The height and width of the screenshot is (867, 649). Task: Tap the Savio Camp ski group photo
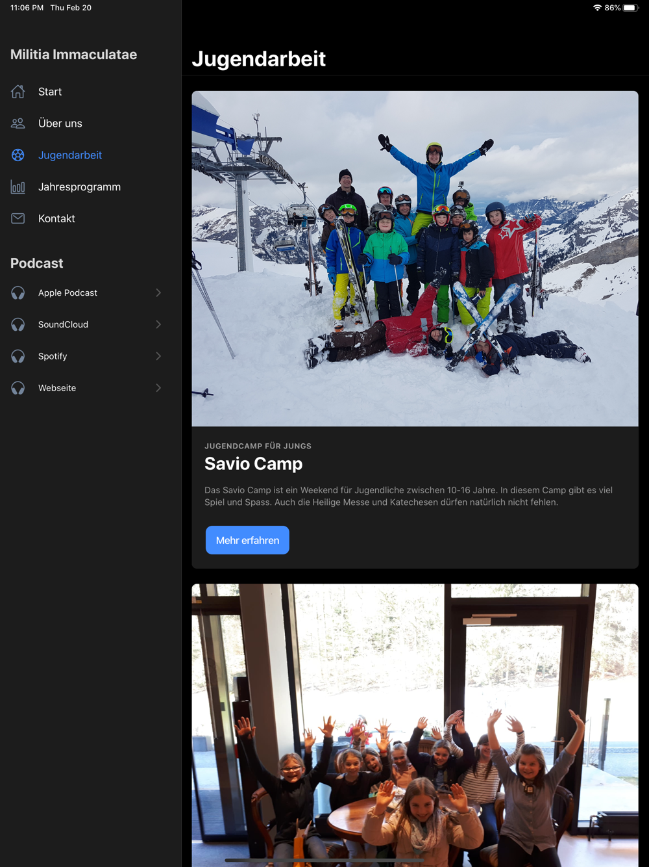click(x=415, y=259)
